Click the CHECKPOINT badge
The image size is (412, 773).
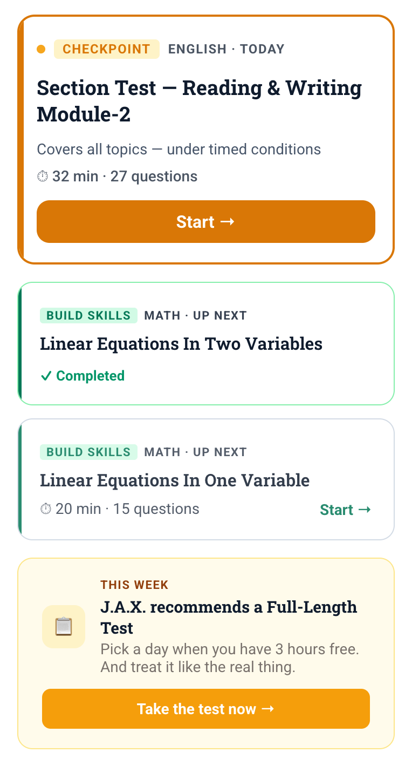(x=107, y=49)
